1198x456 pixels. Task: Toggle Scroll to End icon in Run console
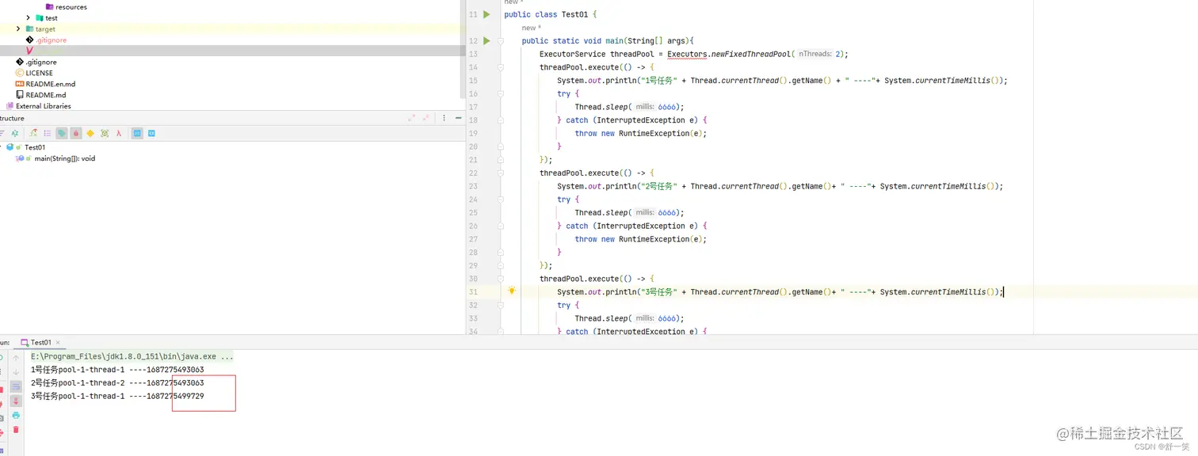16,401
